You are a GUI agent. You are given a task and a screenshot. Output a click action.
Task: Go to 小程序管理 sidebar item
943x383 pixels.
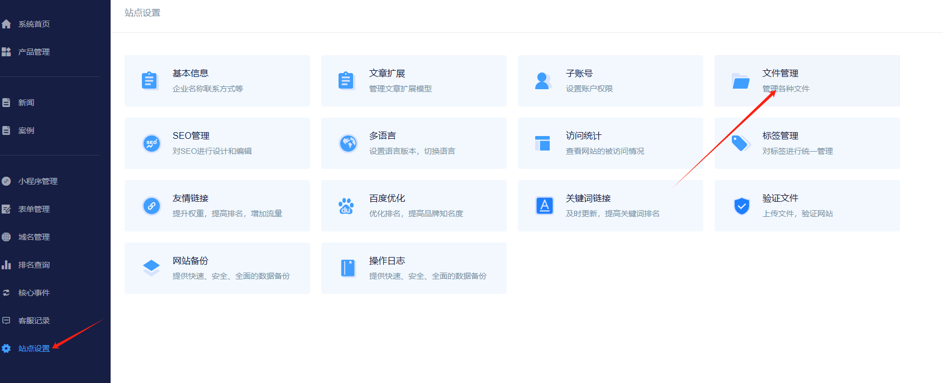pyautogui.click(x=37, y=181)
